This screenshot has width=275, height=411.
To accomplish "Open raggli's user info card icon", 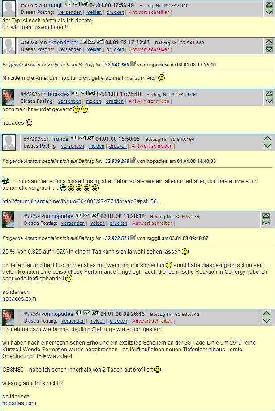I will (x=68, y=4).
